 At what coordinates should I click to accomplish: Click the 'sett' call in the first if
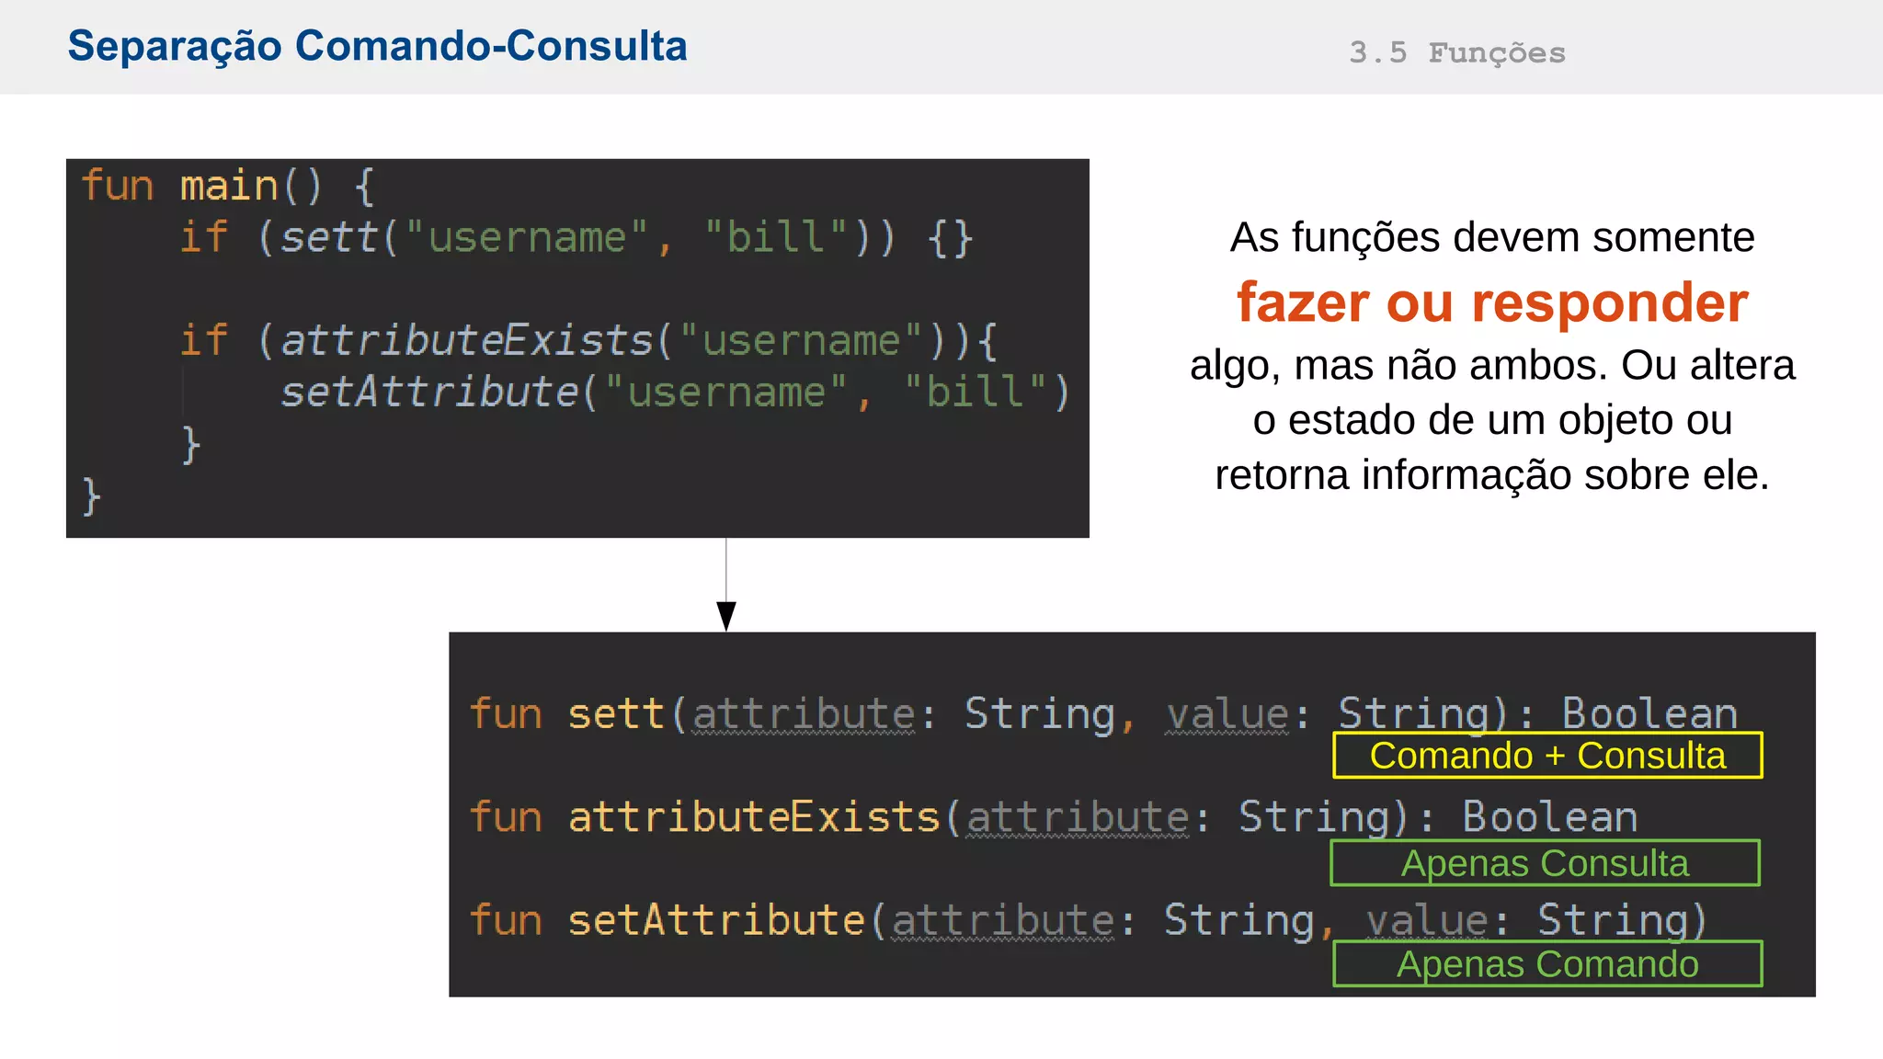pos(329,237)
